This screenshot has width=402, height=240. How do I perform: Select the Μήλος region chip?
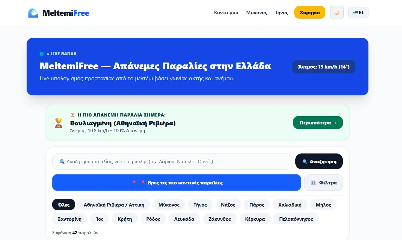(323, 205)
